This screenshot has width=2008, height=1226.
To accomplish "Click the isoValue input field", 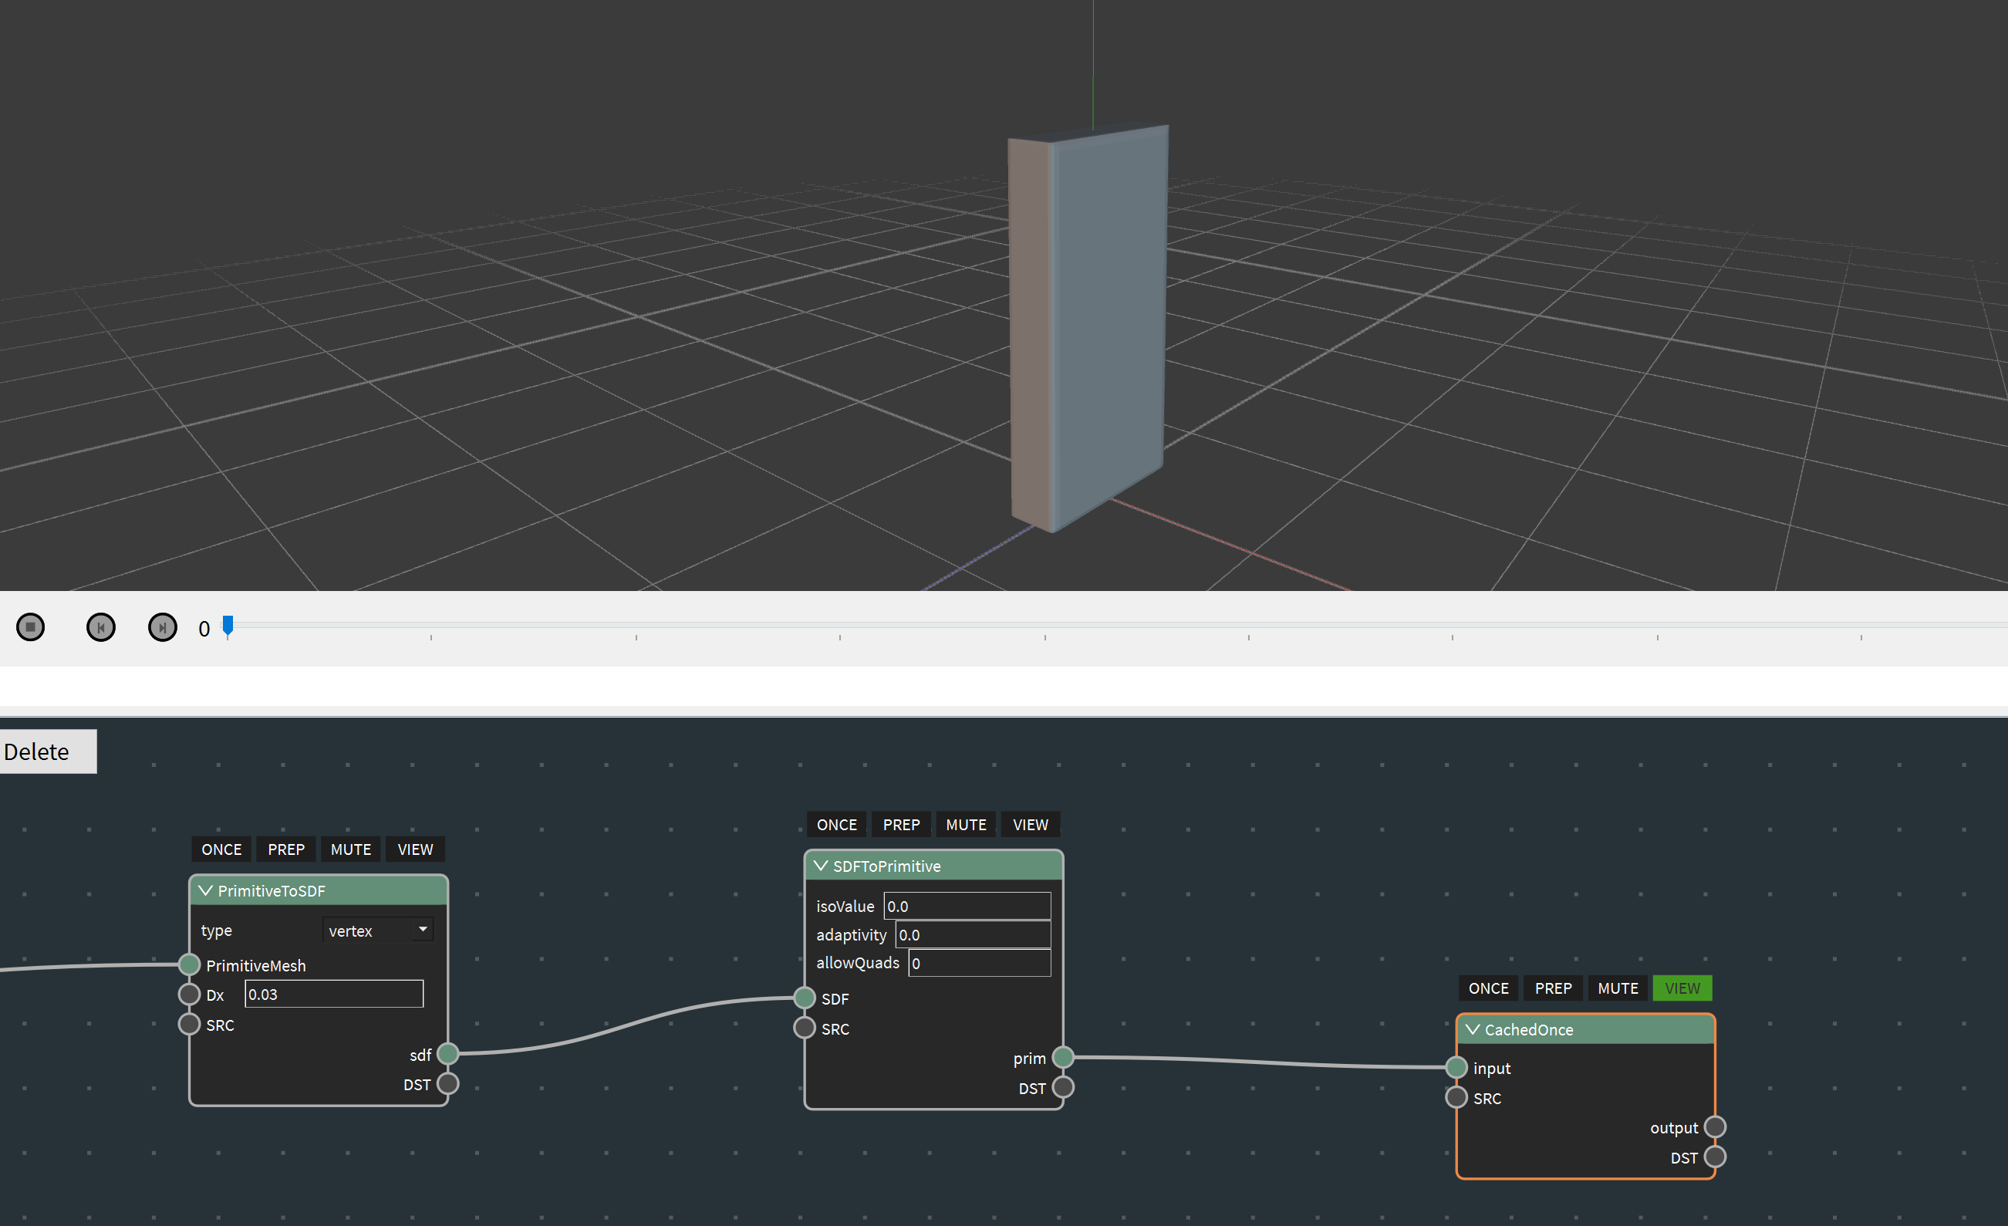I will pos(967,906).
